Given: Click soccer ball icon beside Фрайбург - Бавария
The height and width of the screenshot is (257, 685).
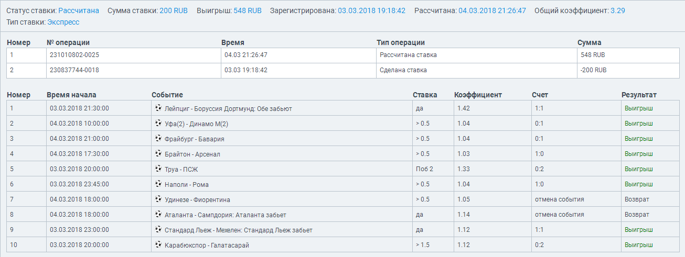Looking at the screenshot, I should pos(158,139).
